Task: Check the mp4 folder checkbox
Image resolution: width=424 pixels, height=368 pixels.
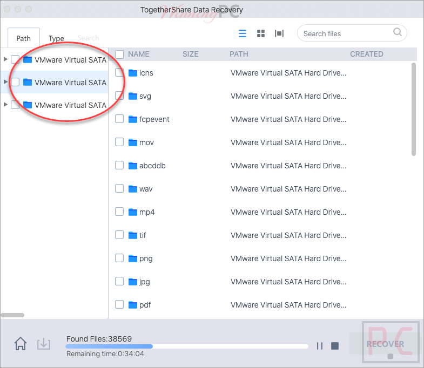Action: tap(119, 212)
